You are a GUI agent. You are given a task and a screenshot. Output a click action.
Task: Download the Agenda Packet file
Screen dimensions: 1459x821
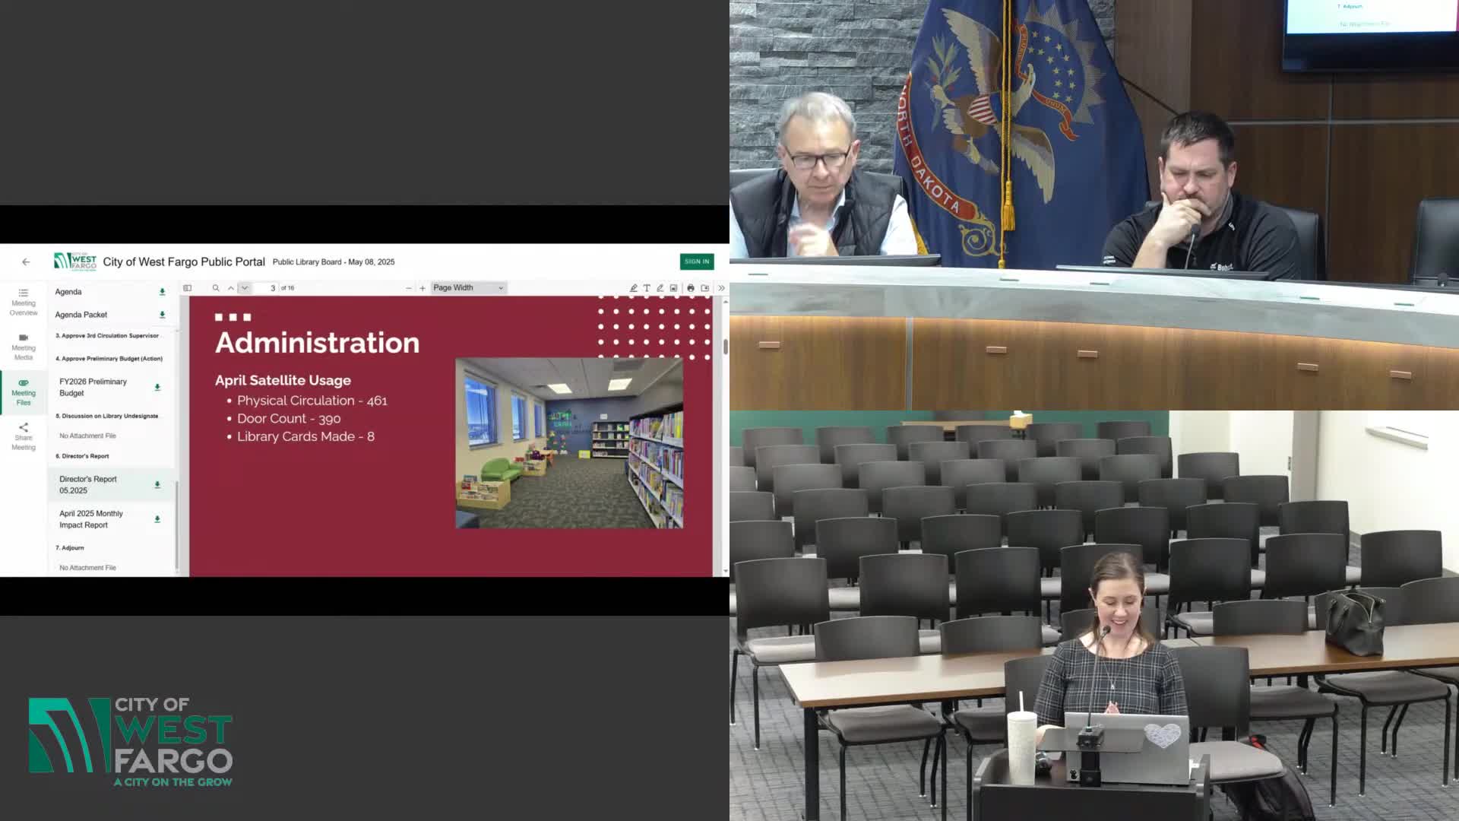tap(162, 315)
